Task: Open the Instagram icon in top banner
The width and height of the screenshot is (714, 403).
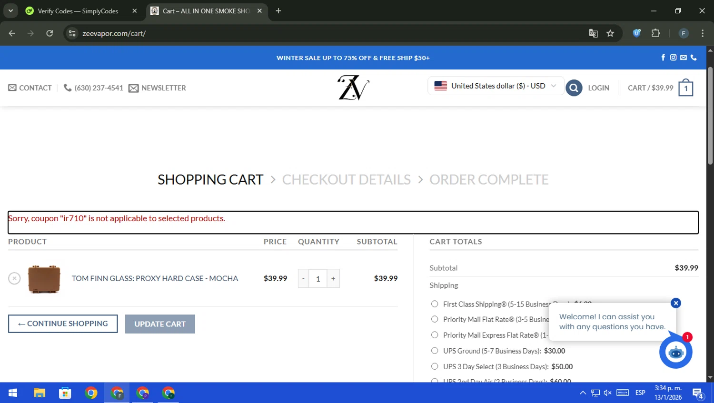Action: (x=673, y=58)
